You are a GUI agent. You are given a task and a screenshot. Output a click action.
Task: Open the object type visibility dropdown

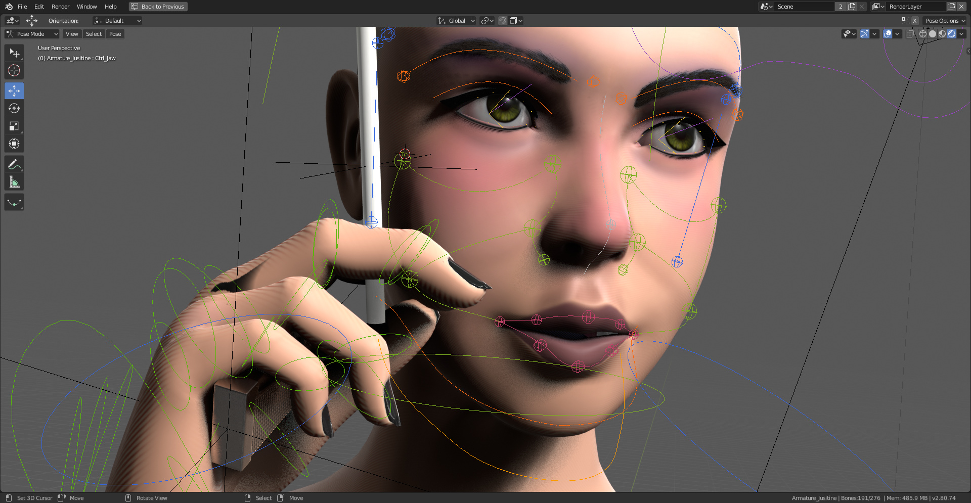[849, 34]
